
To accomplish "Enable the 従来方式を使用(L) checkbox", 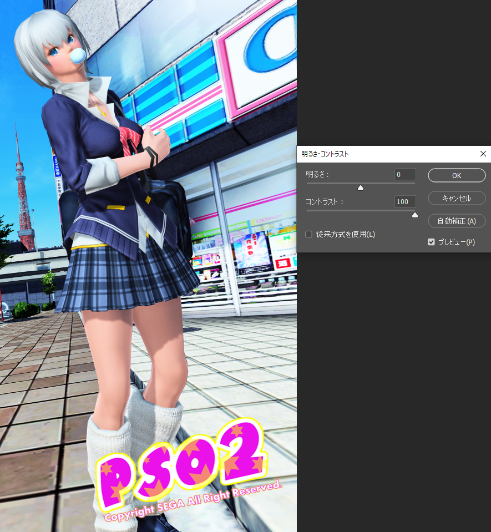I will 308,234.
